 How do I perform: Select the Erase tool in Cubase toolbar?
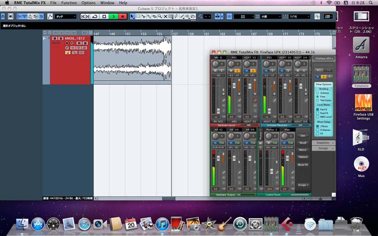[x=154, y=16]
